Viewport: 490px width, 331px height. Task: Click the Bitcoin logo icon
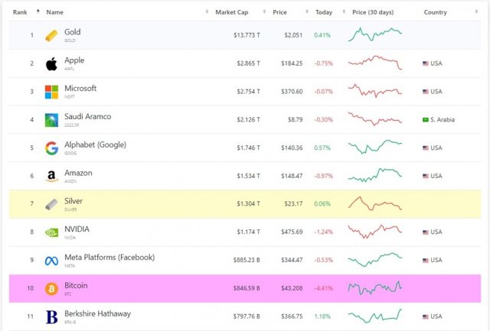(51, 288)
